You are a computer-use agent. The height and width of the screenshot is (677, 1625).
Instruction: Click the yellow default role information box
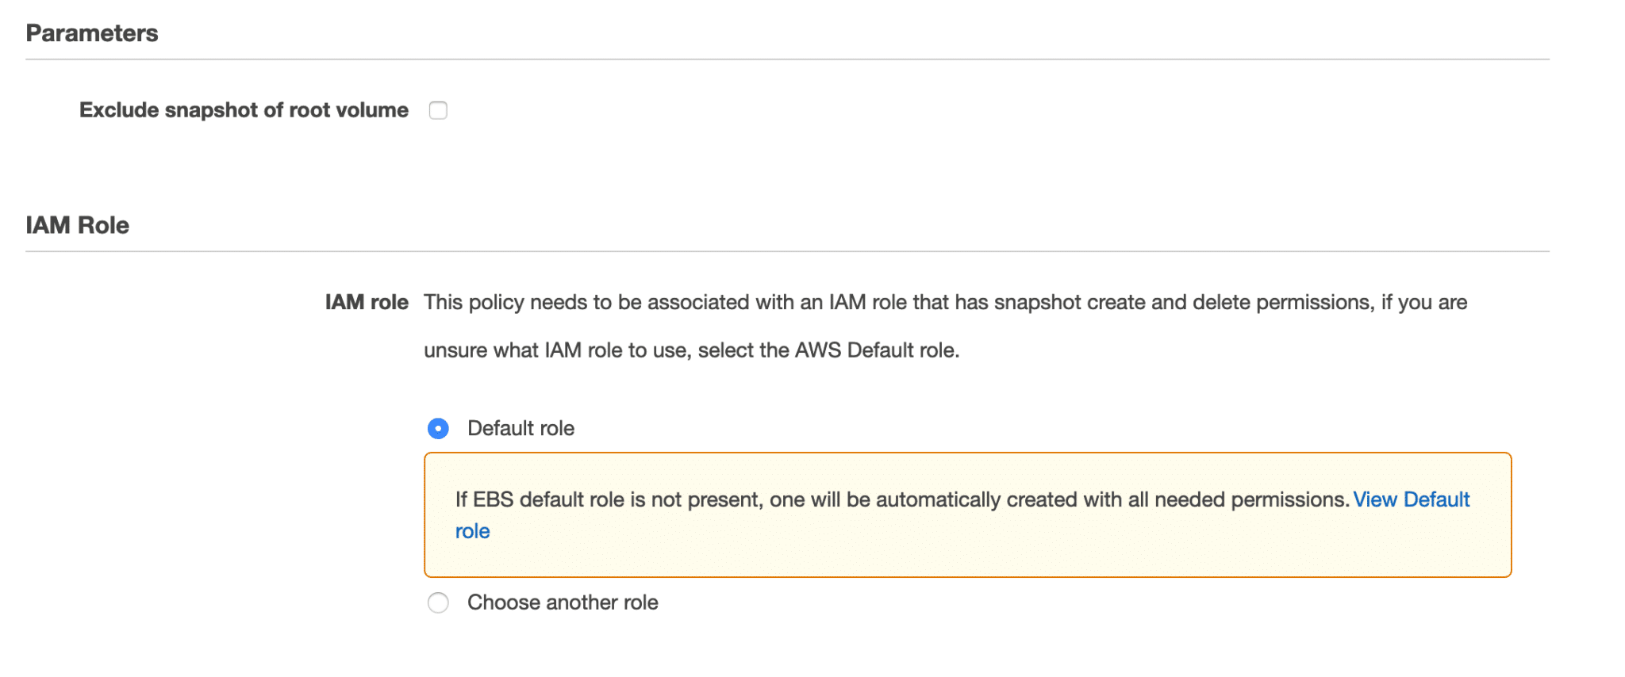(968, 514)
